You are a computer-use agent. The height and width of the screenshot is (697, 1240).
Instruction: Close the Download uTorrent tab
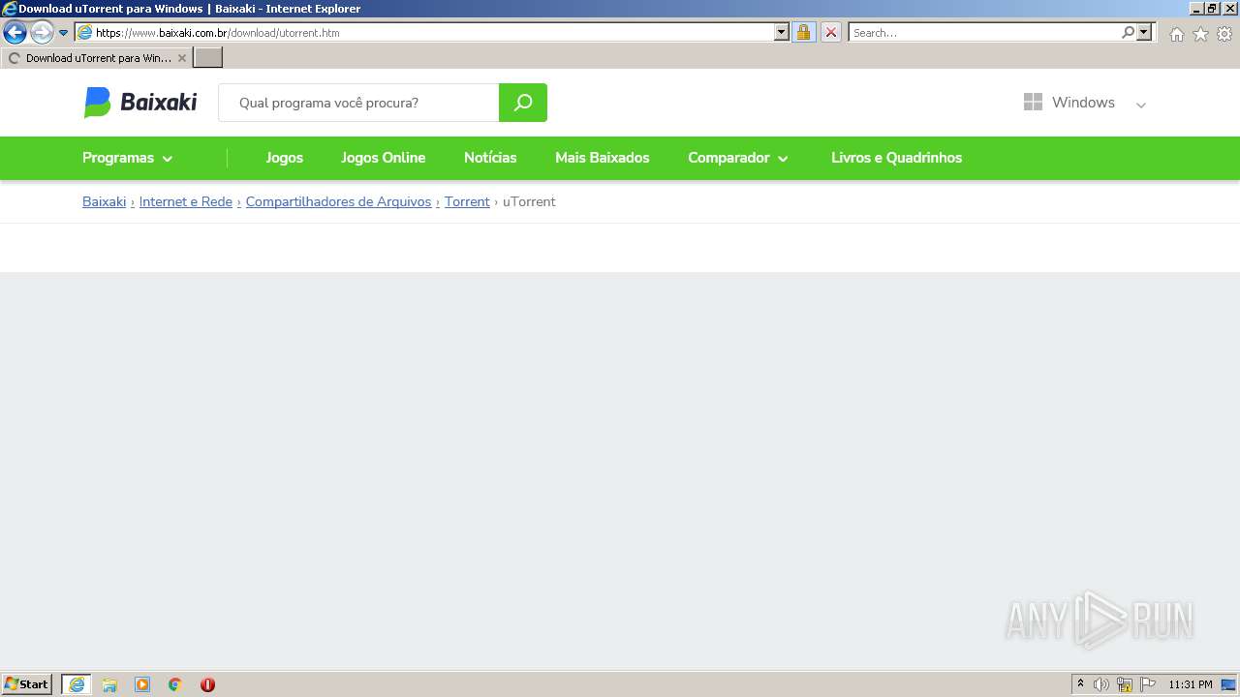(x=181, y=58)
